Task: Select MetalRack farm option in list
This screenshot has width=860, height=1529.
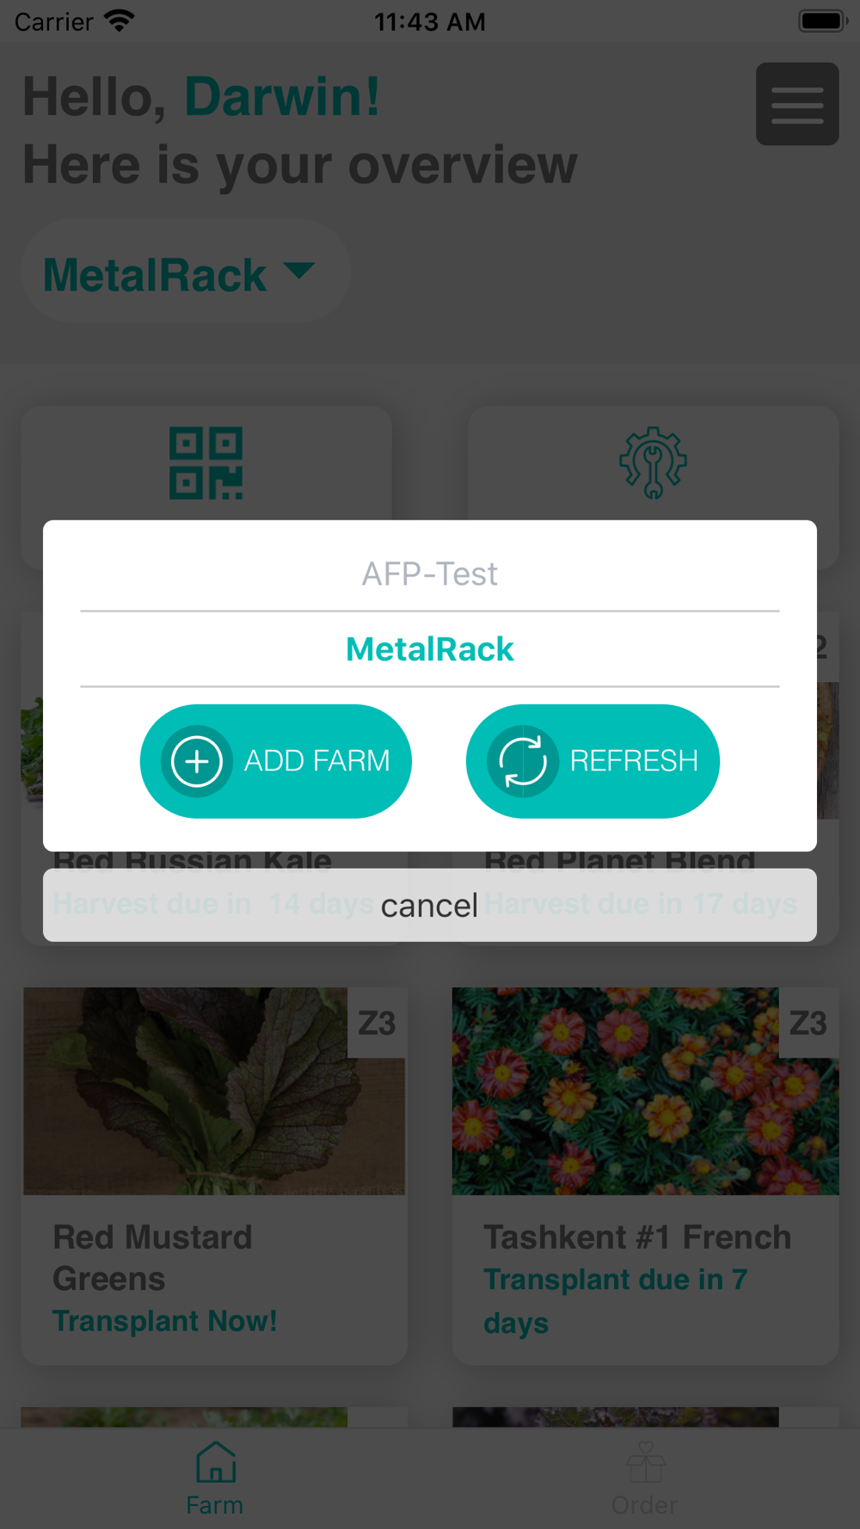Action: [430, 649]
